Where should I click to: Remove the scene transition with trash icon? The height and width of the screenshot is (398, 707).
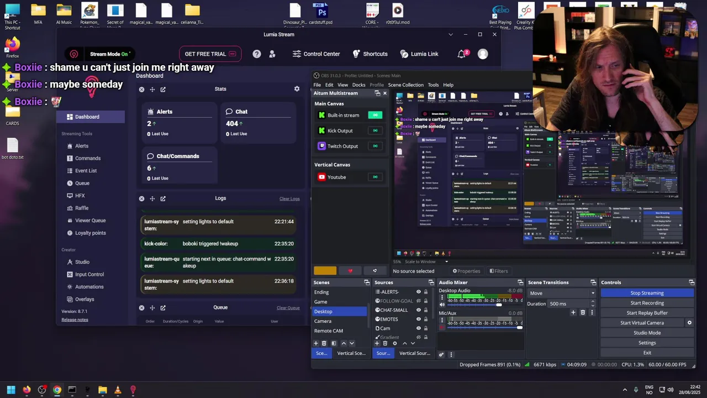(x=583, y=312)
